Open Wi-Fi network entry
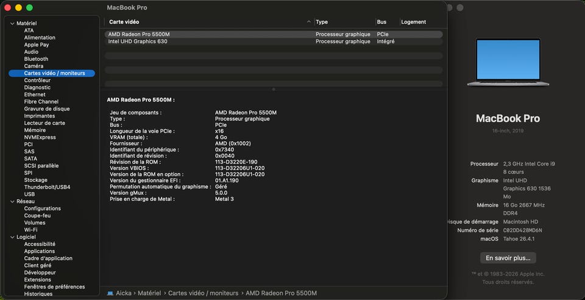 [x=30, y=230]
